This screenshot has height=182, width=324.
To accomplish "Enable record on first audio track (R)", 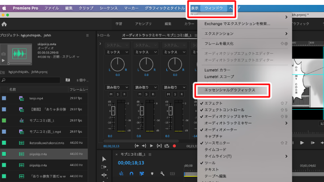I will tap(125, 94).
